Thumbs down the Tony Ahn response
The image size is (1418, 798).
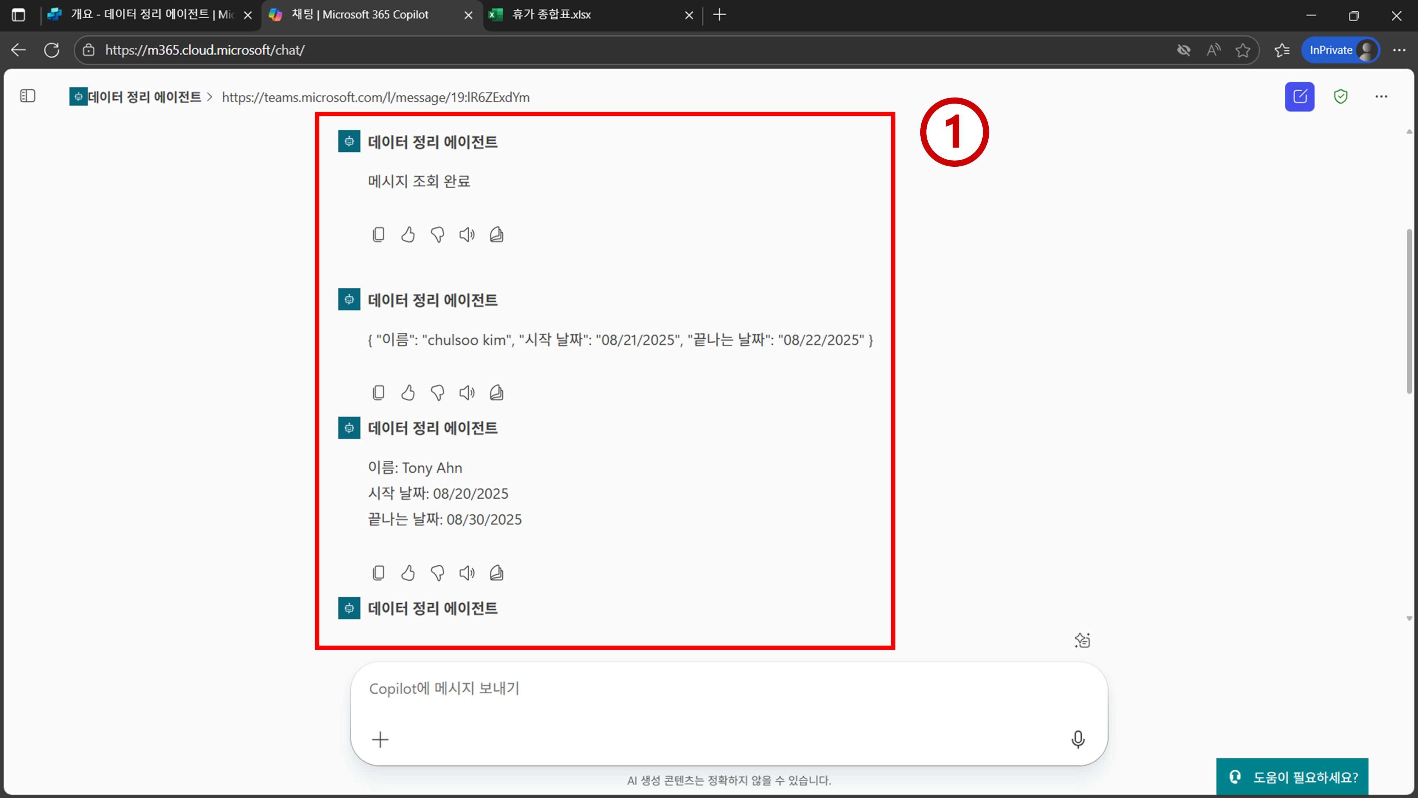437,573
